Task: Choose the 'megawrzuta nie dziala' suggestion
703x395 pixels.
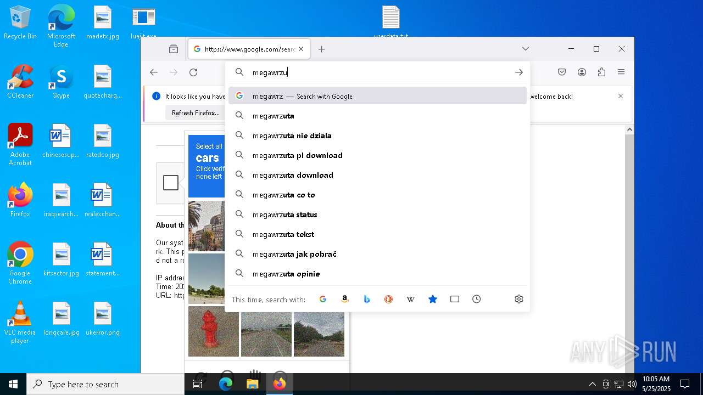Action: click(378, 136)
